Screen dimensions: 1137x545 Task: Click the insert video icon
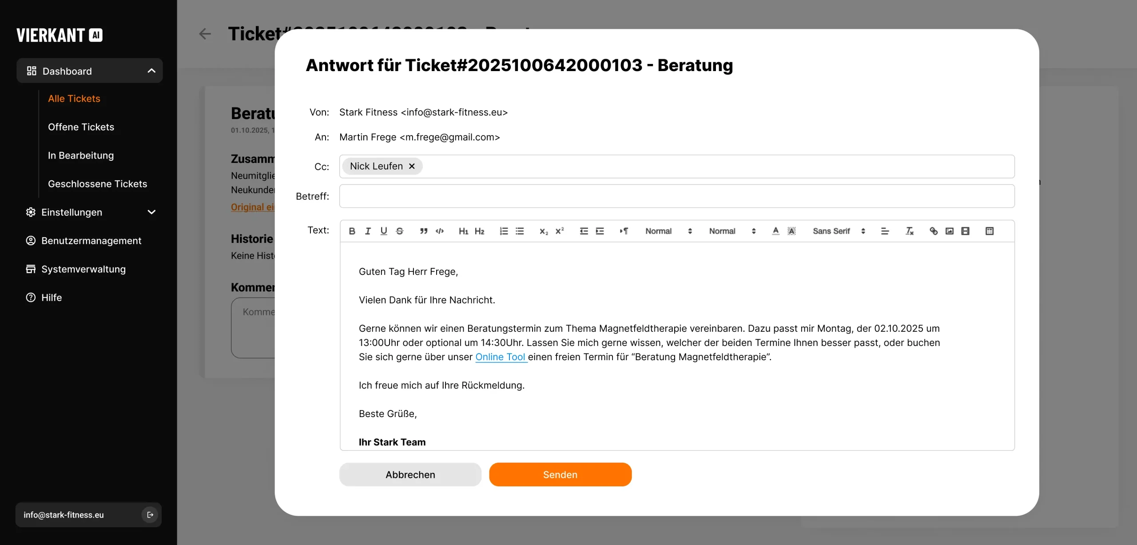click(x=966, y=231)
